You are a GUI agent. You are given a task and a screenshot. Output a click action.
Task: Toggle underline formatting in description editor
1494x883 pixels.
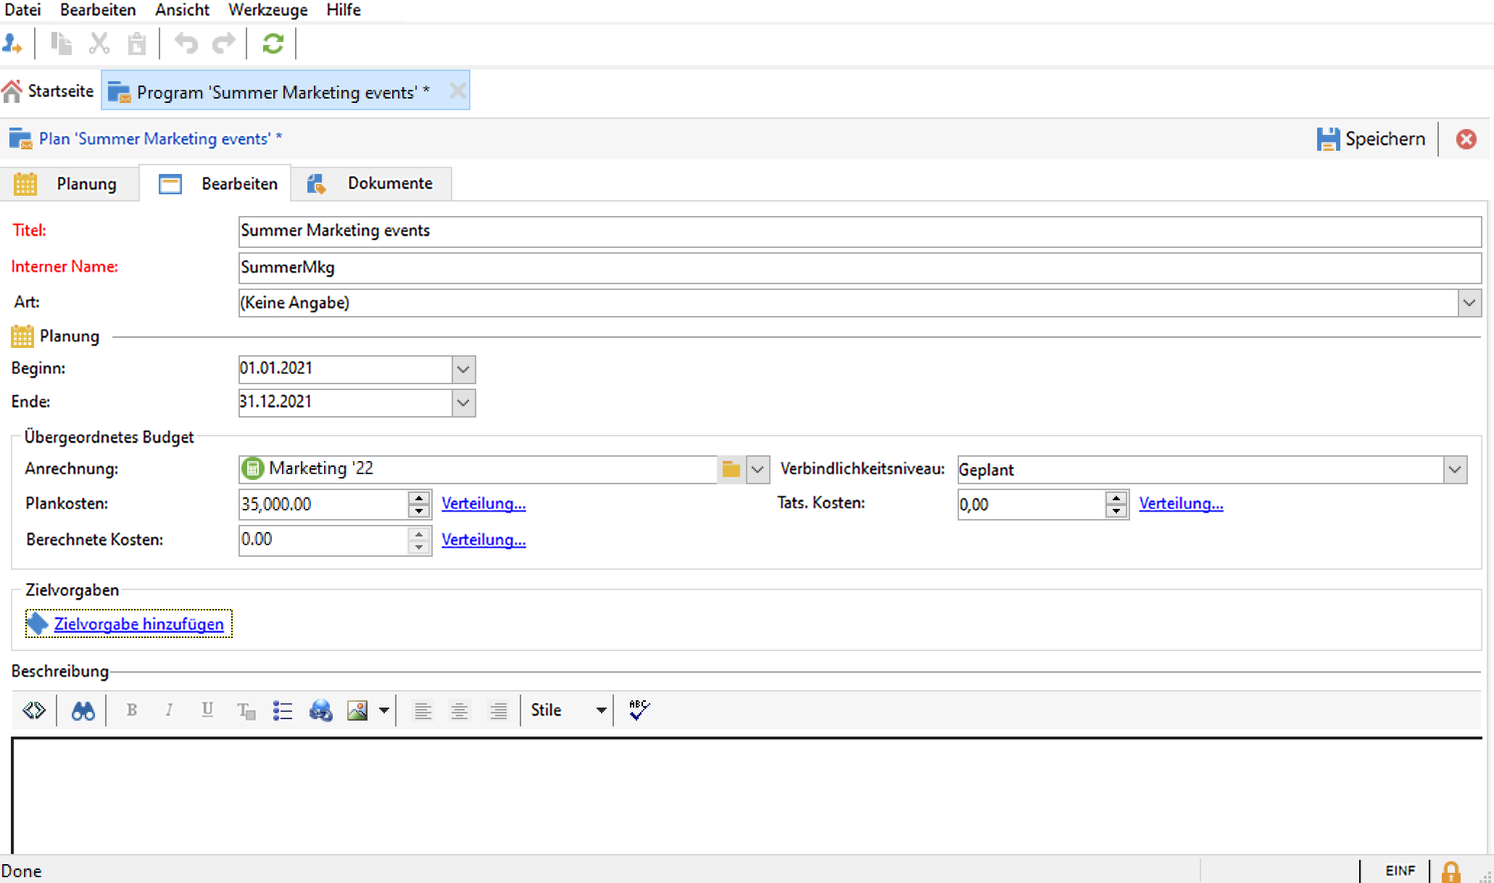click(207, 710)
